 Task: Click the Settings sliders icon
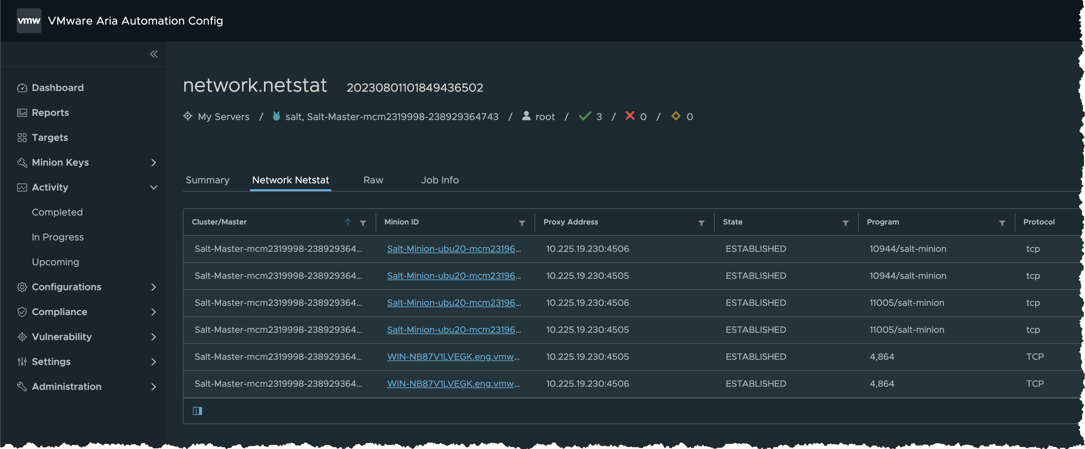tap(22, 361)
